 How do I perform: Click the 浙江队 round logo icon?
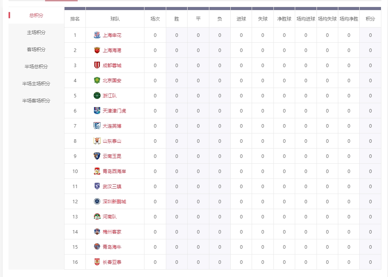click(x=97, y=96)
